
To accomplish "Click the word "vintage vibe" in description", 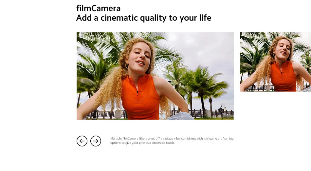I will 171,139.
